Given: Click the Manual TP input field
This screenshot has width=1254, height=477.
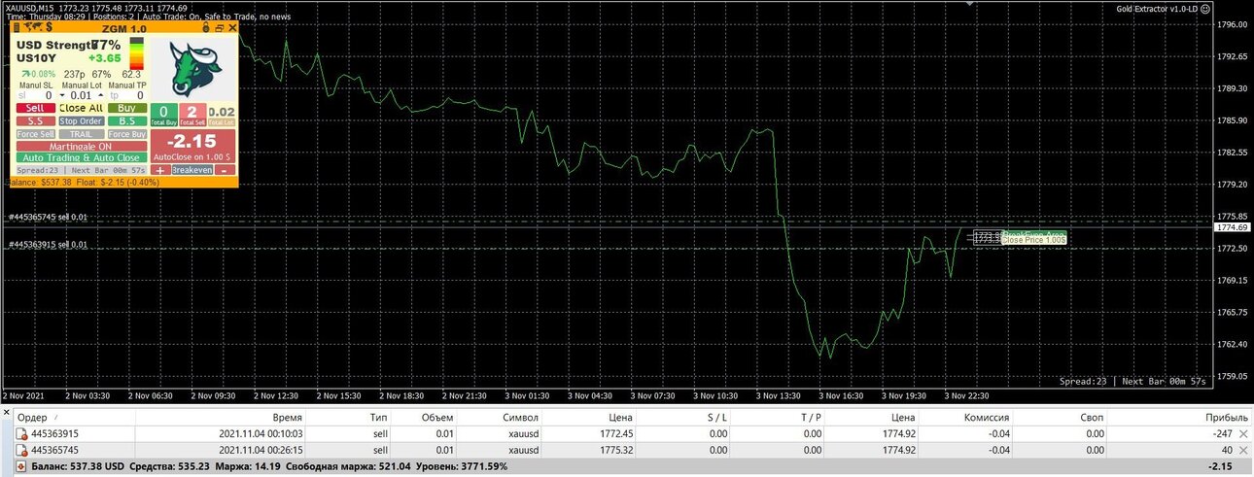Looking at the screenshot, I should tap(127, 95).
